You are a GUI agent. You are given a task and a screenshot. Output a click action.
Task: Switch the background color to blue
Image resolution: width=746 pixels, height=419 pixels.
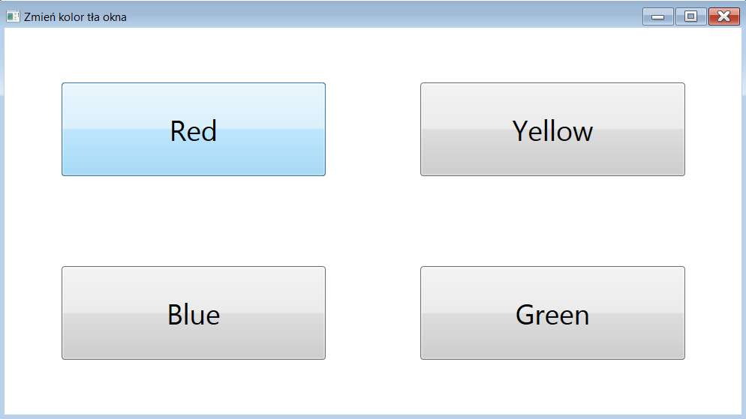click(194, 313)
